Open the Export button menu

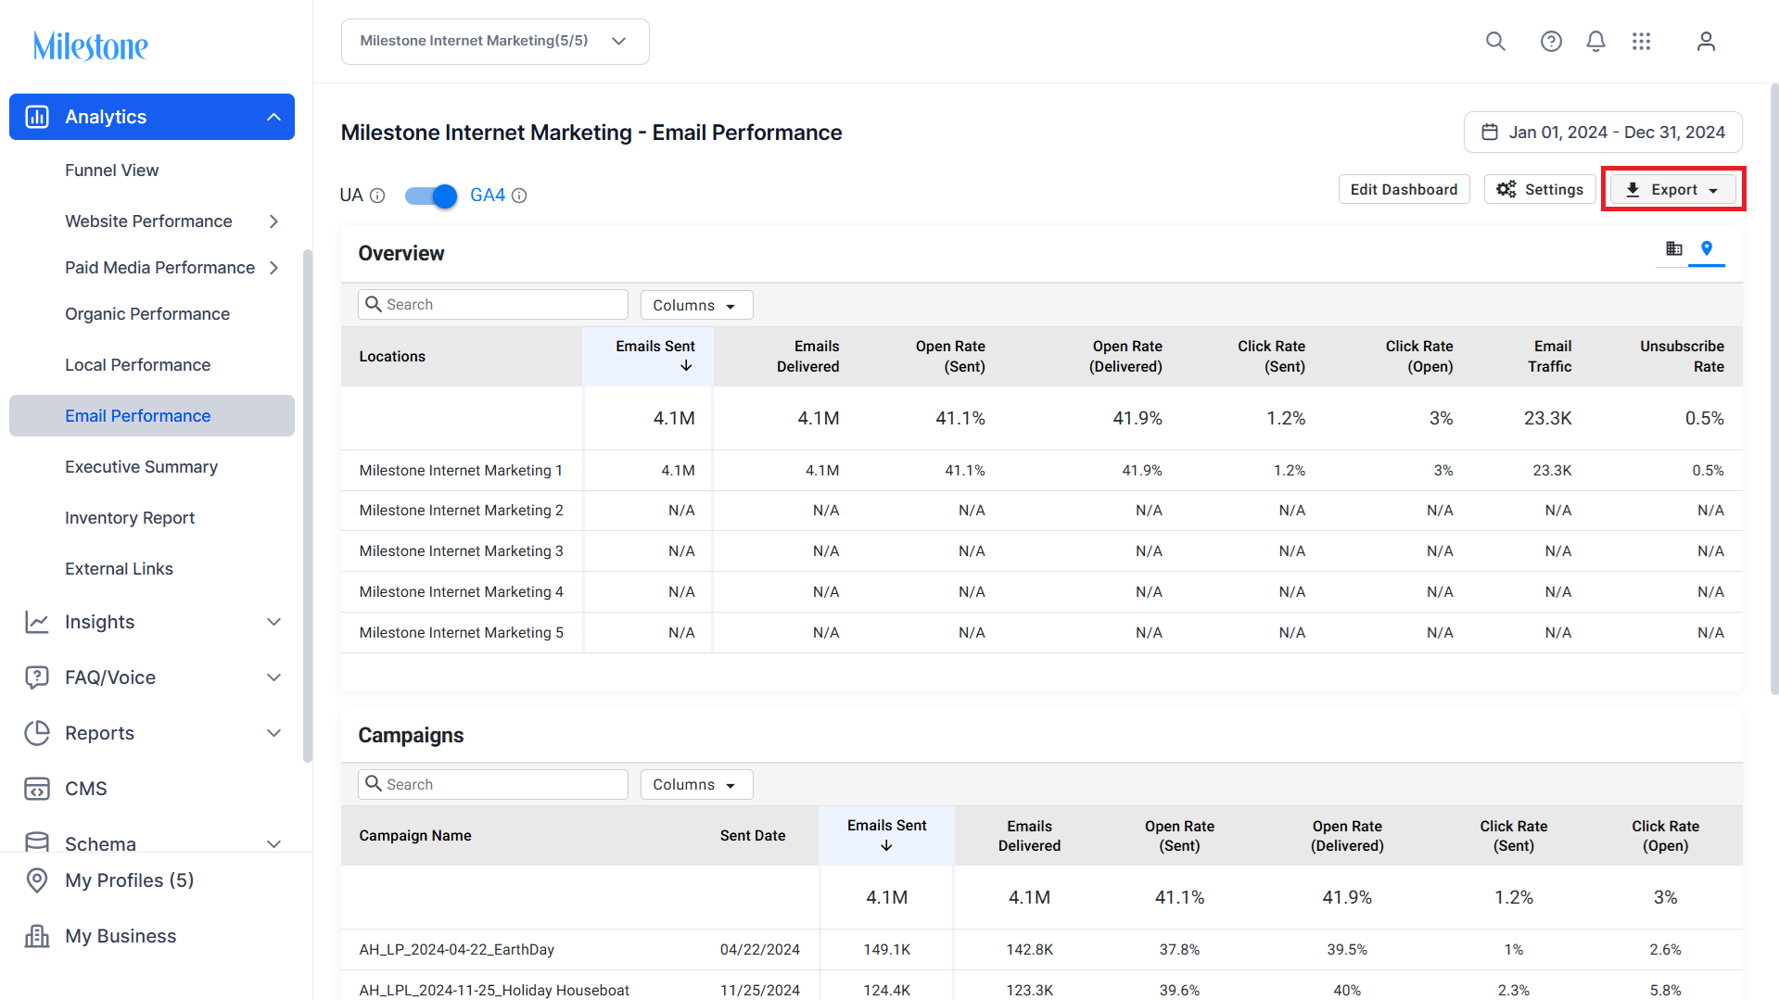[1673, 189]
